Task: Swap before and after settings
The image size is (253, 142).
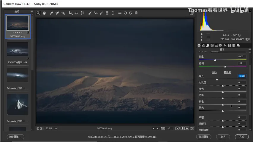Action: pyautogui.click(x=183, y=128)
